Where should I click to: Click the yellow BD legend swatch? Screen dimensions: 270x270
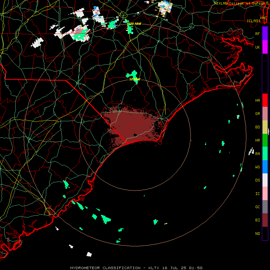click(x=265, y=127)
